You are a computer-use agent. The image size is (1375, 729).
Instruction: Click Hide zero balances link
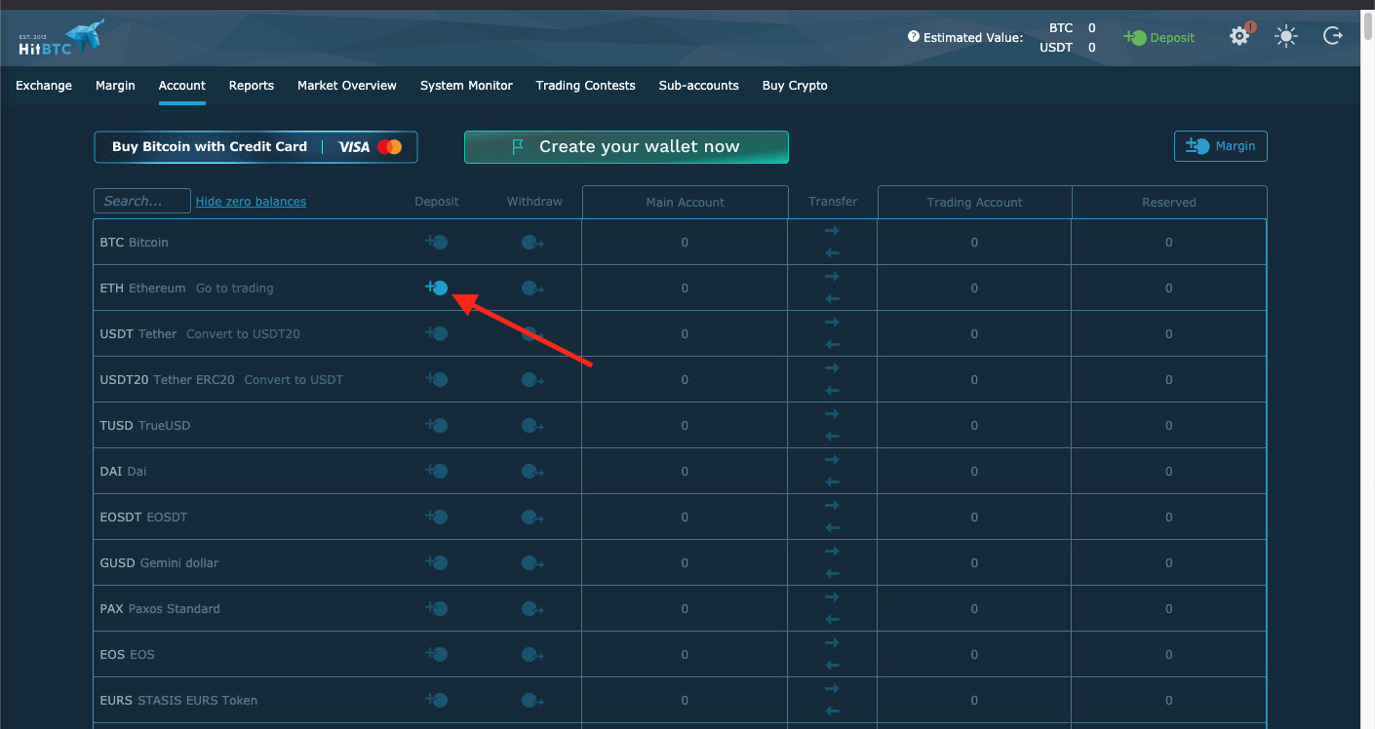[x=251, y=202]
